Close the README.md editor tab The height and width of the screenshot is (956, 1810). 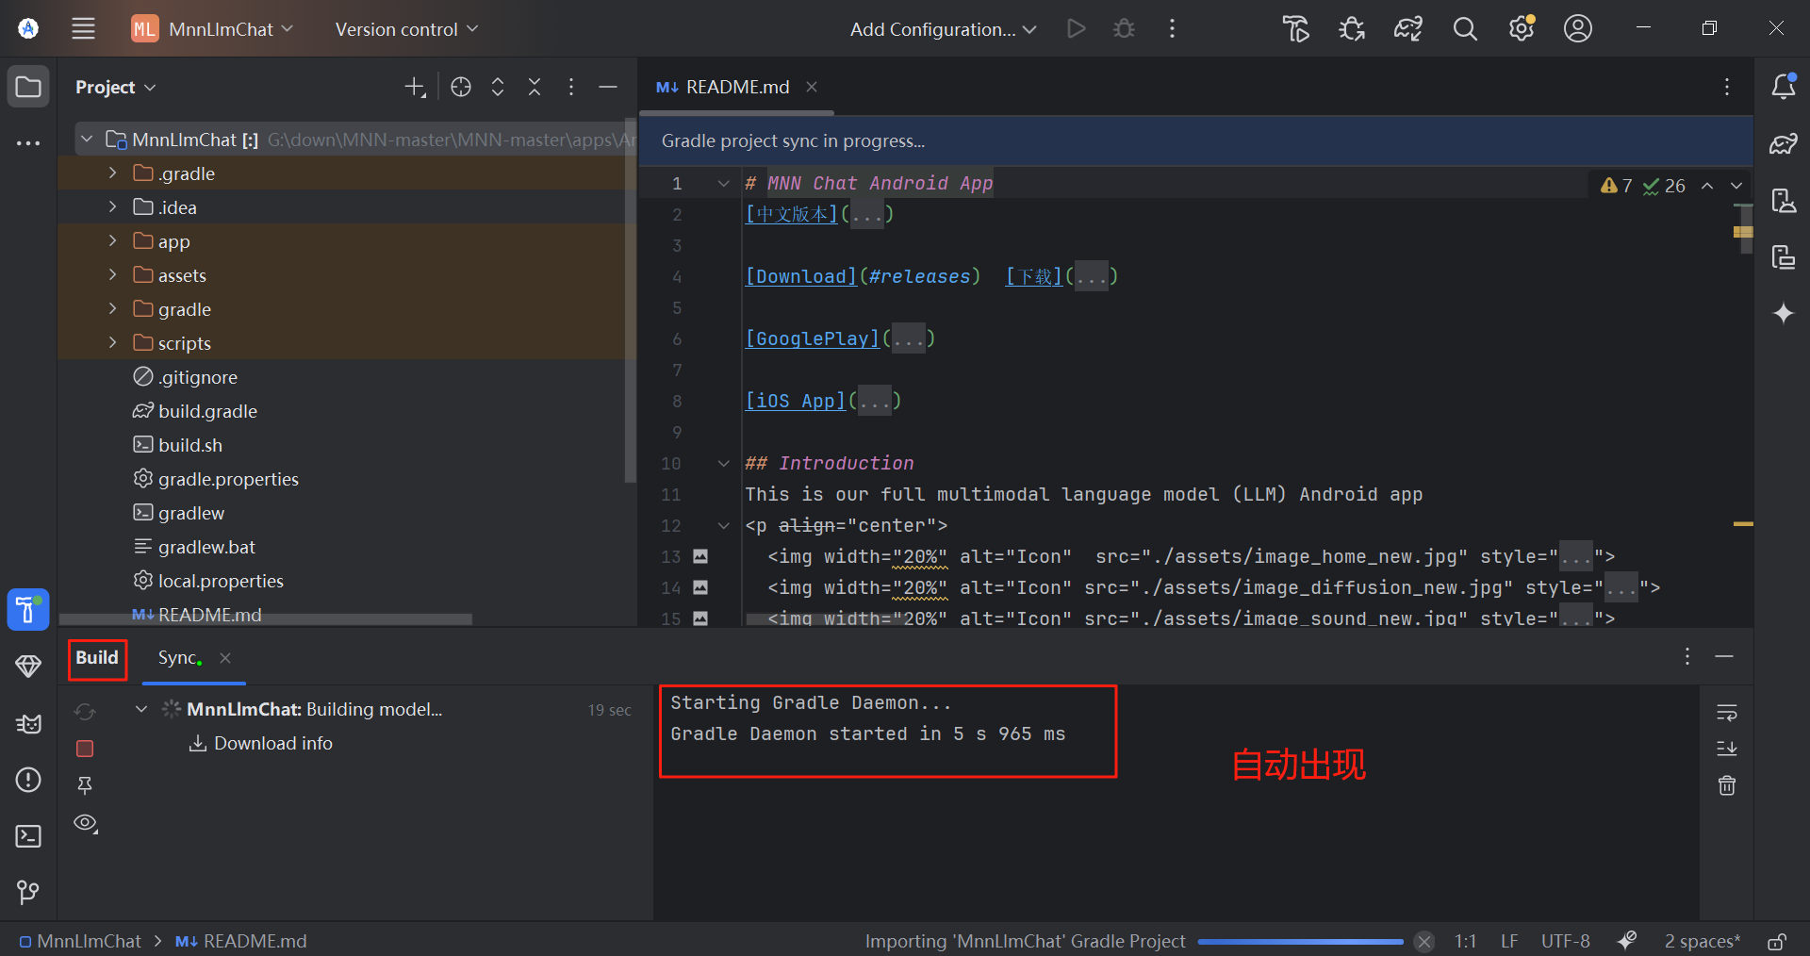click(x=812, y=88)
